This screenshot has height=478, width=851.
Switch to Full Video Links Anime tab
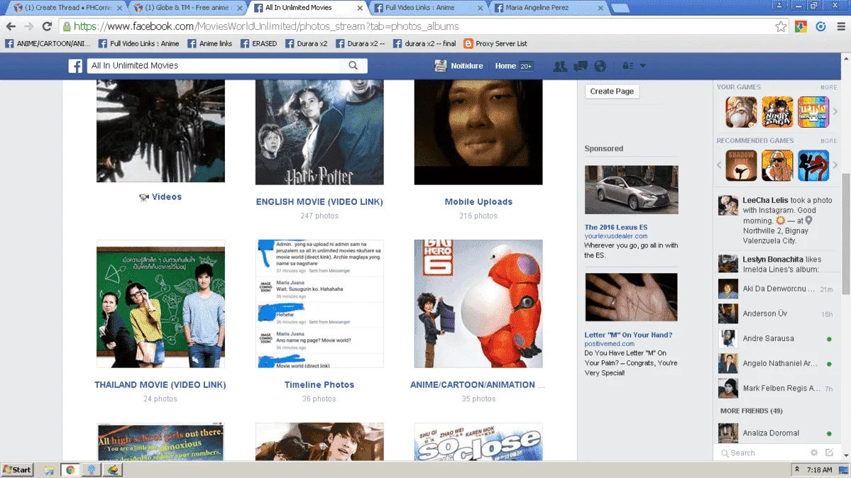[427, 8]
